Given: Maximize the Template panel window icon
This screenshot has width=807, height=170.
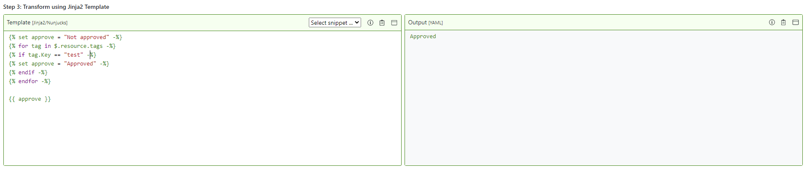Looking at the screenshot, I should coord(394,23).
